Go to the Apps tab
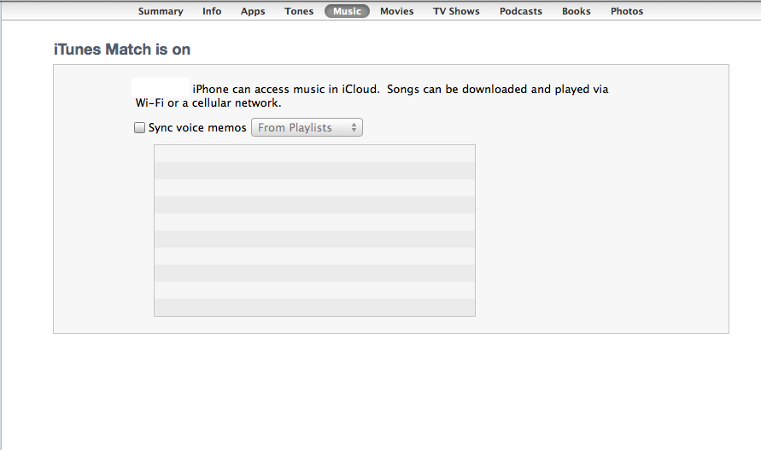The width and height of the screenshot is (761, 450). pyautogui.click(x=253, y=11)
